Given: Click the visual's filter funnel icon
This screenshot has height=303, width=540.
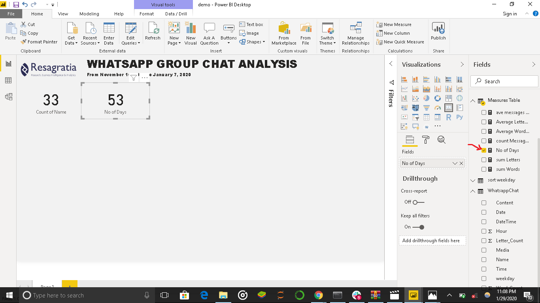Looking at the screenshot, I should (x=134, y=78).
